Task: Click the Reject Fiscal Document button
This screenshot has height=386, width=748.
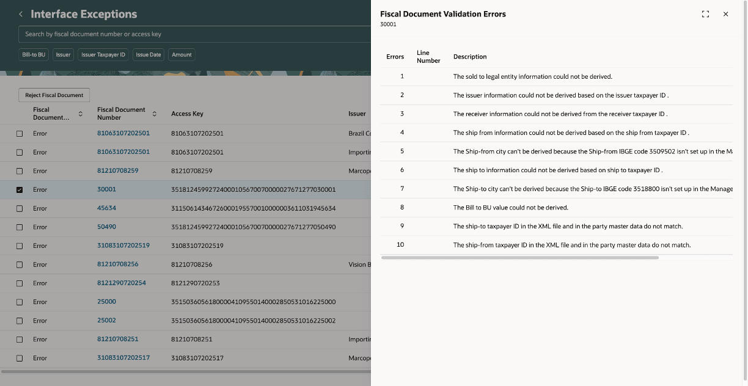Action: [54, 95]
